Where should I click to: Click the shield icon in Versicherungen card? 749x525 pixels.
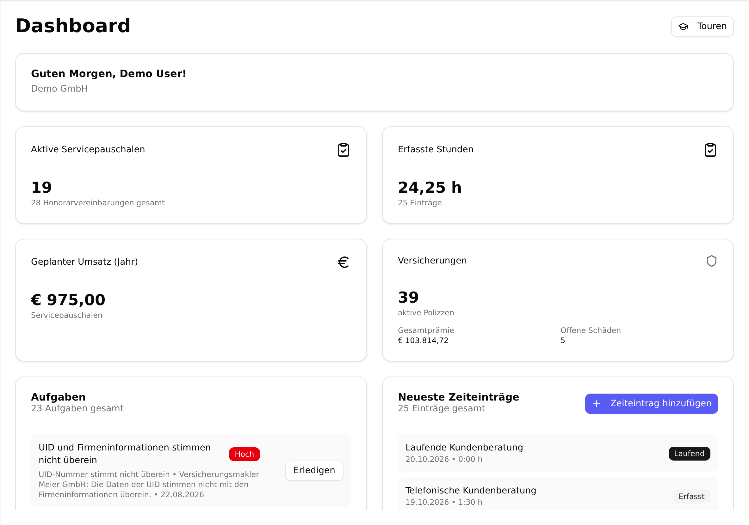click(711, 261)
